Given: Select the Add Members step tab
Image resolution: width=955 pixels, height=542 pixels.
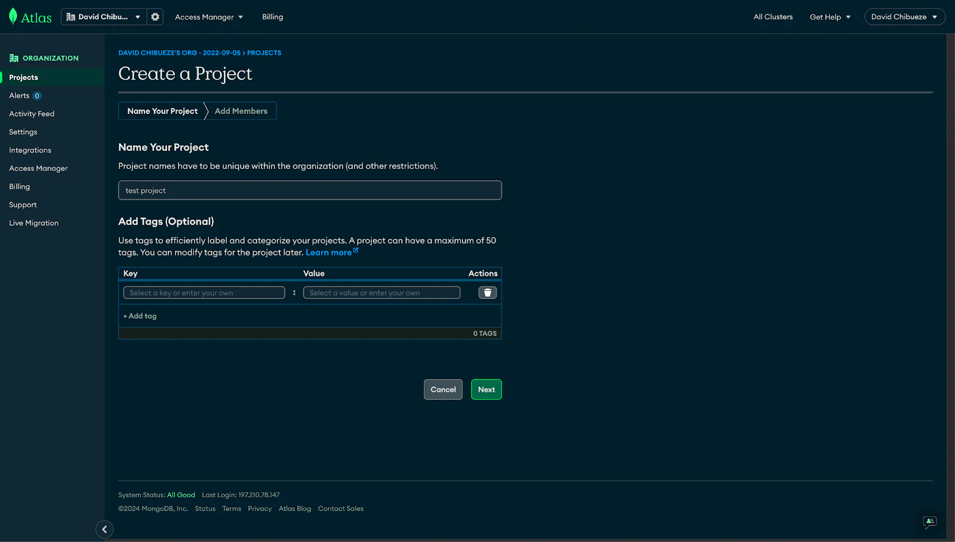Looking at the screenshot, I should pos(241,111).
